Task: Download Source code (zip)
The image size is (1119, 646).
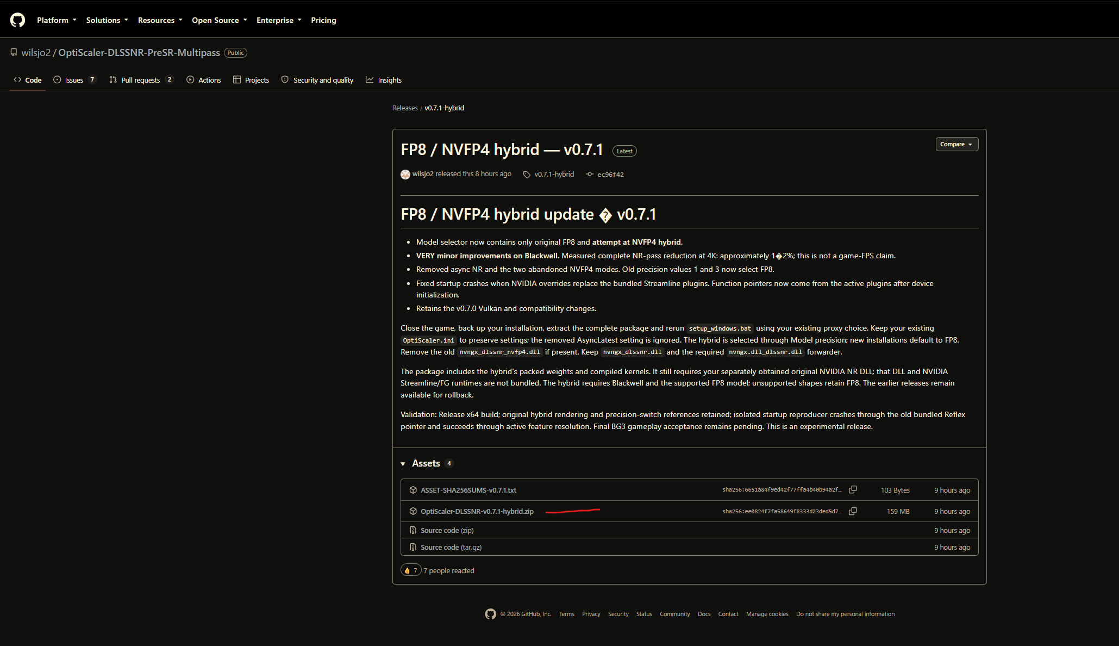Action: tap(447, 530)
